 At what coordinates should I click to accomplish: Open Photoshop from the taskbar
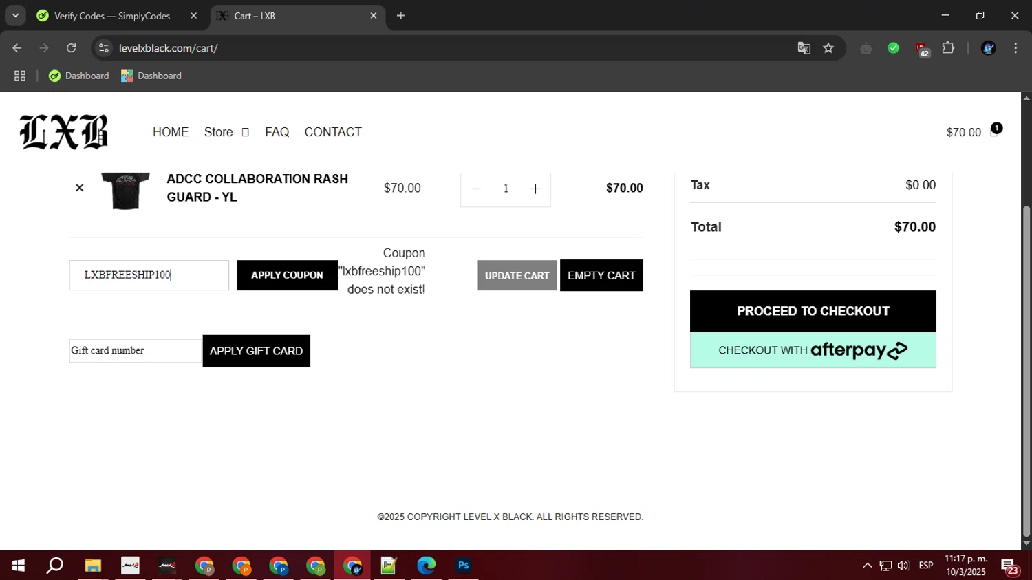[x=463, y=566]
